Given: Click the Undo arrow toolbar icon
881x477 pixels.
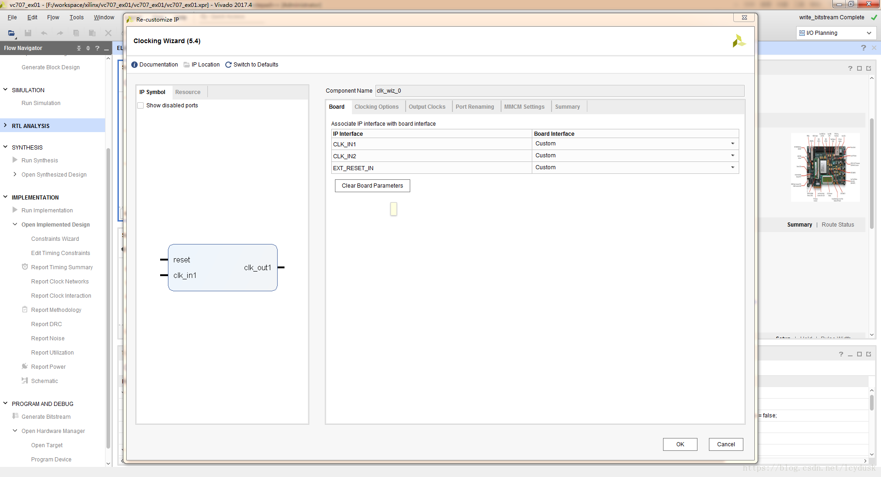Looking at the screenshot, I should pyautogui.click(x=44, y=33).
